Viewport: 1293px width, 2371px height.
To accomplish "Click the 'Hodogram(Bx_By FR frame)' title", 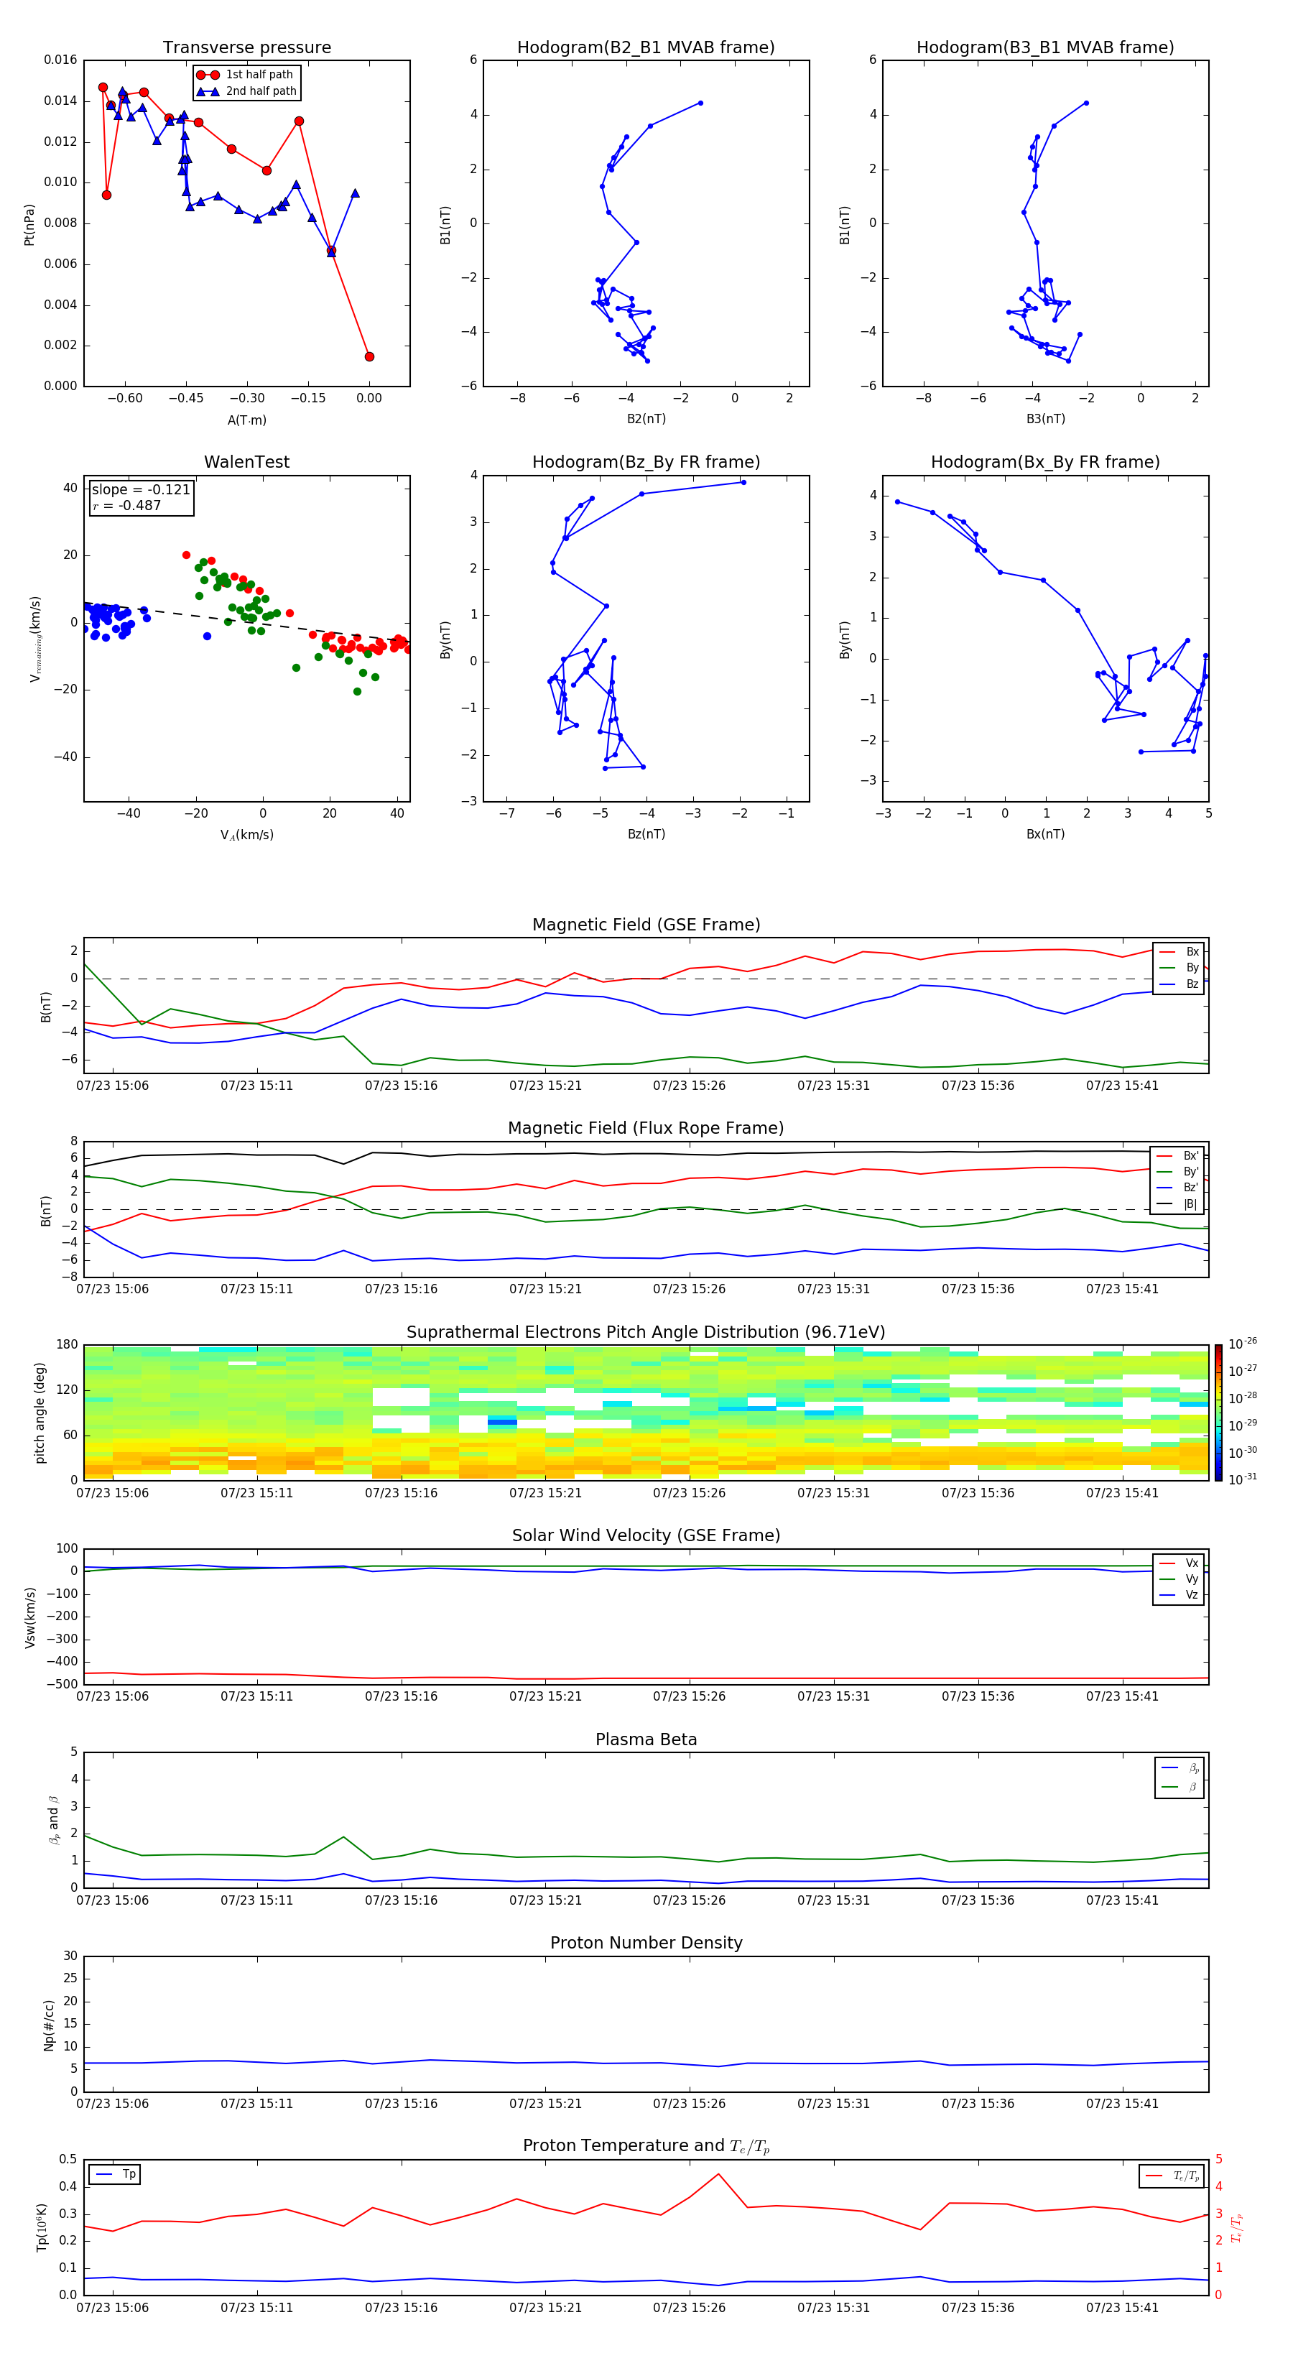I will (1045, 462).
